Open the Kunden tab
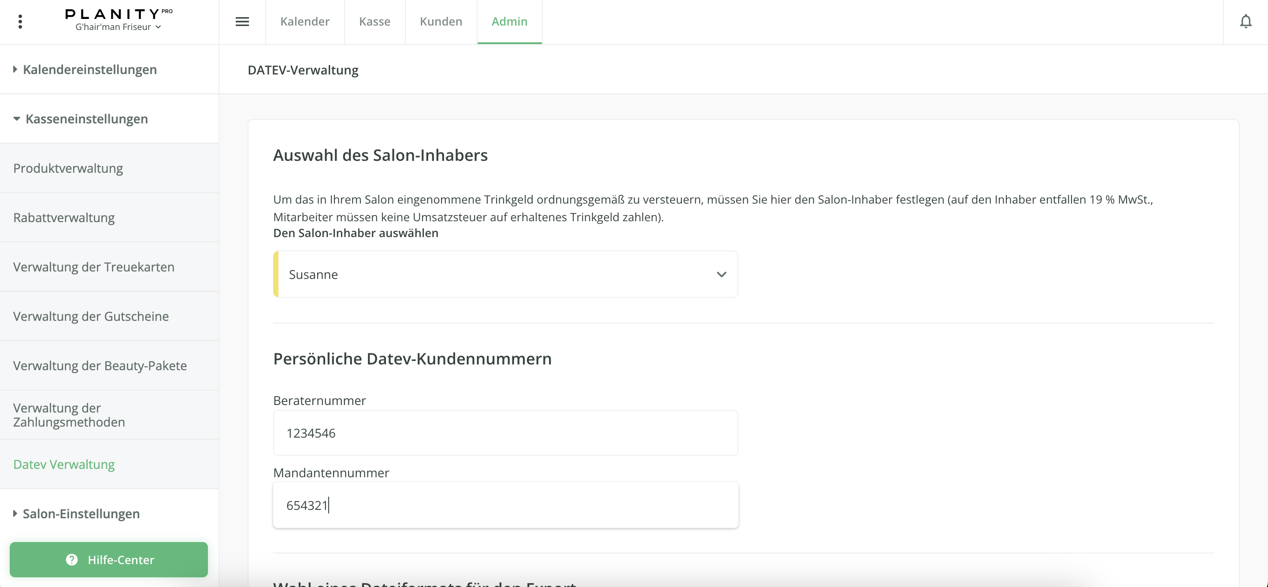1268x587 pixels. tap(441, 22)
